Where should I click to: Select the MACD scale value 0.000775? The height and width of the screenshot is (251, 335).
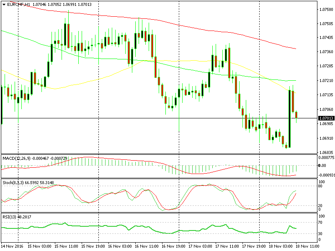326,158
